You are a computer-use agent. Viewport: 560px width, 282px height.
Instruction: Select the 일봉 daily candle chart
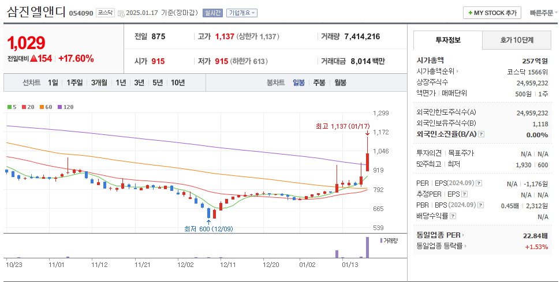pyautogui.click(x=298, y=82)
